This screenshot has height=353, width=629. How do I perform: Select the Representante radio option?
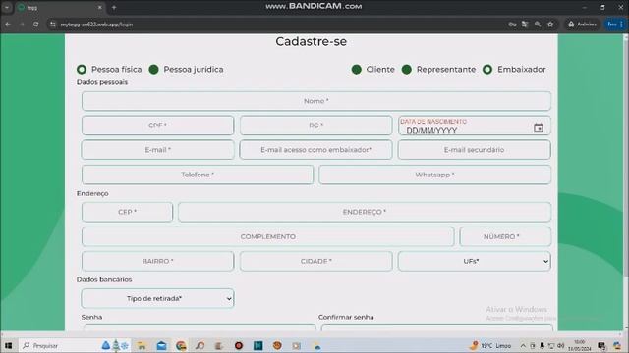click(x=406, y=70)
